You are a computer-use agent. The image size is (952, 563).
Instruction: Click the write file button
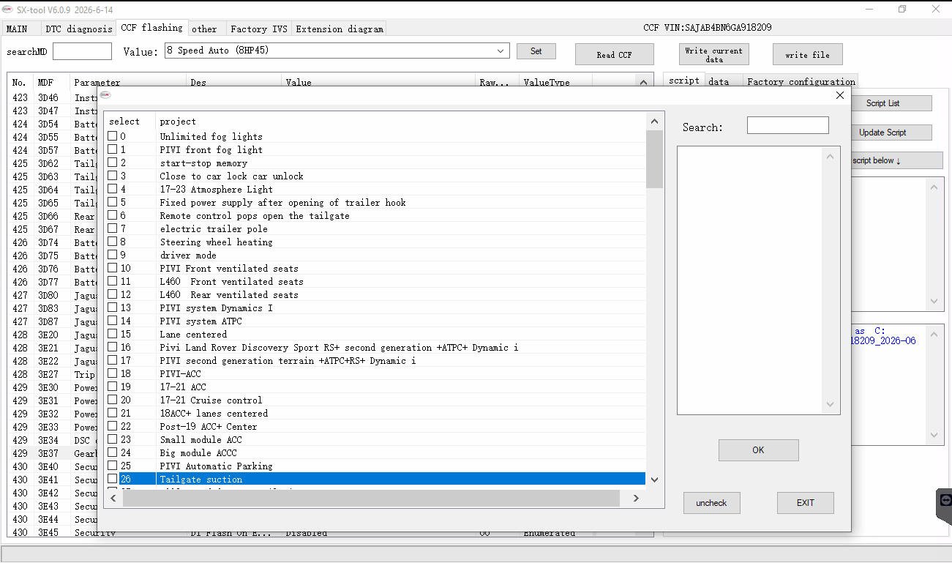point(807,54)
